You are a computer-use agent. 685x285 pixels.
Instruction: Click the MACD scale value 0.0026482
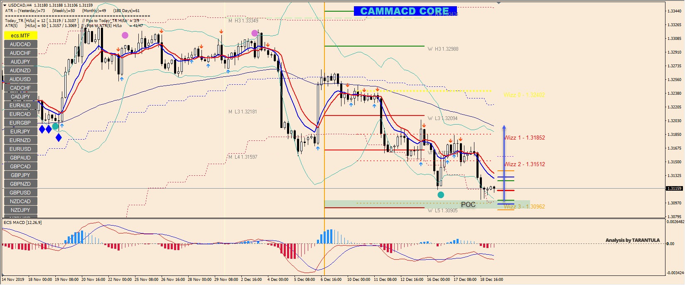pyautogui.click(x=675, y=222)
